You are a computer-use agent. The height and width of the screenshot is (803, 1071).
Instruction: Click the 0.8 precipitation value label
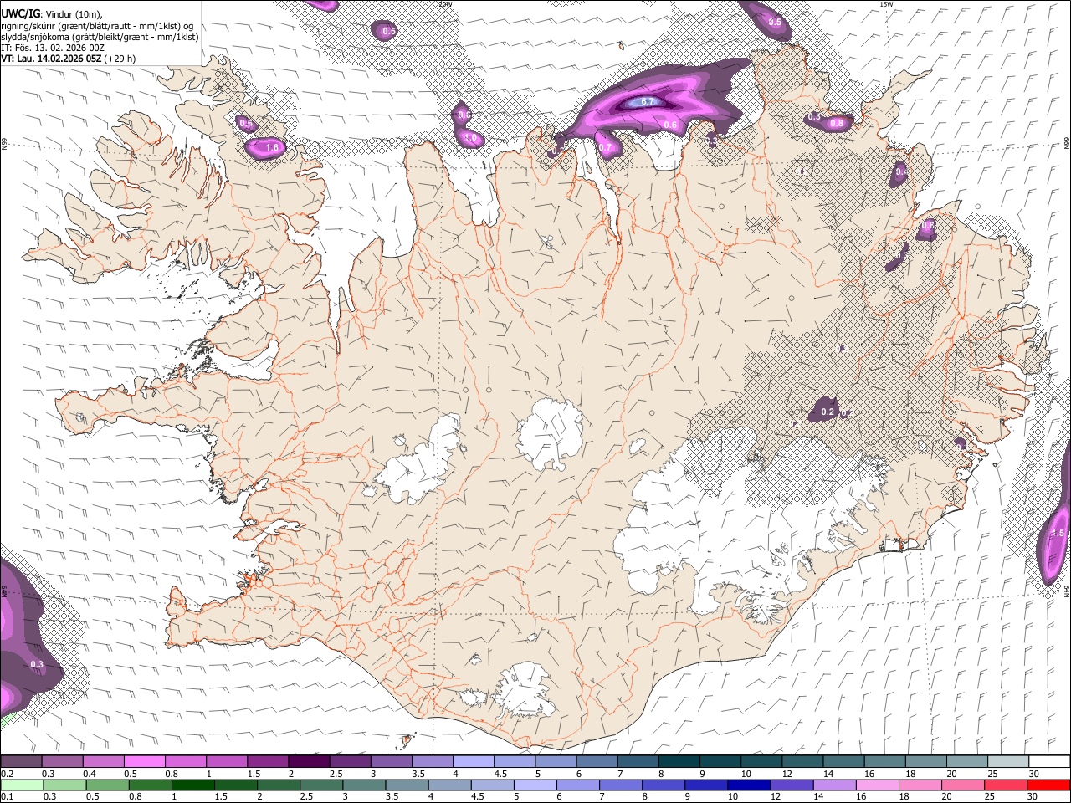click(837, 124)
